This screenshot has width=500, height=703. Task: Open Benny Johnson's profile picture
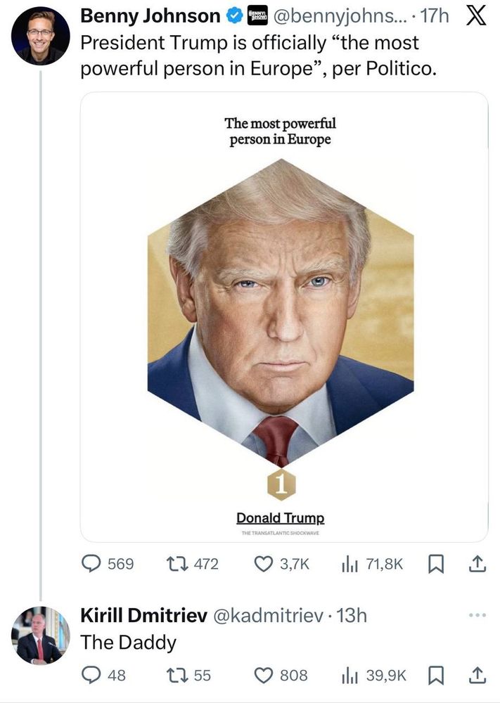pyautogui.click(x=40, y=35)
